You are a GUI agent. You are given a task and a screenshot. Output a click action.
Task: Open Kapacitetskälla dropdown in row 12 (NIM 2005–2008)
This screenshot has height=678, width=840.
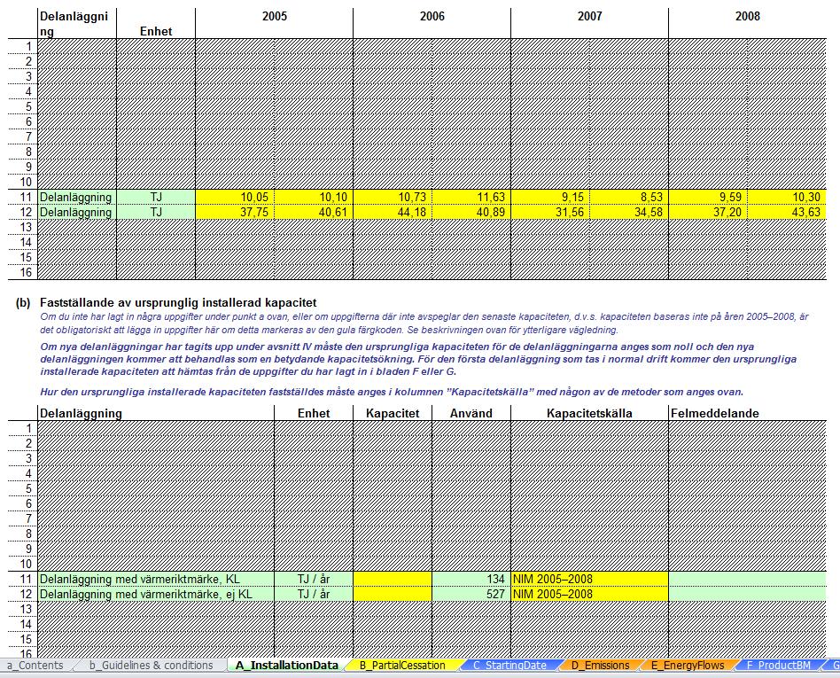tap(589, 594)
